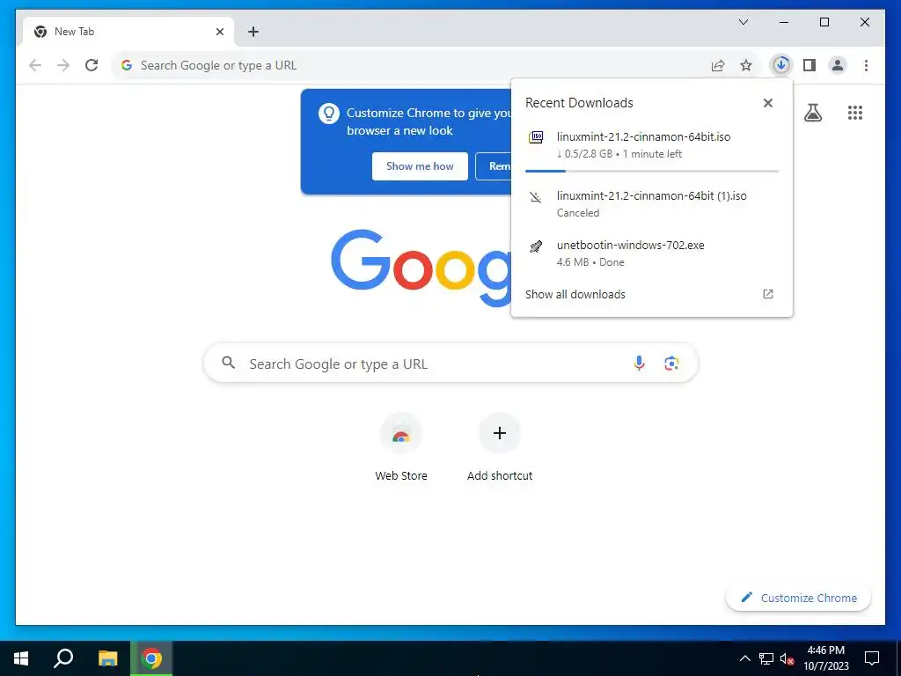
Task: Click the "Recent Downloads" heading
Action: click(x=579, y=103)
